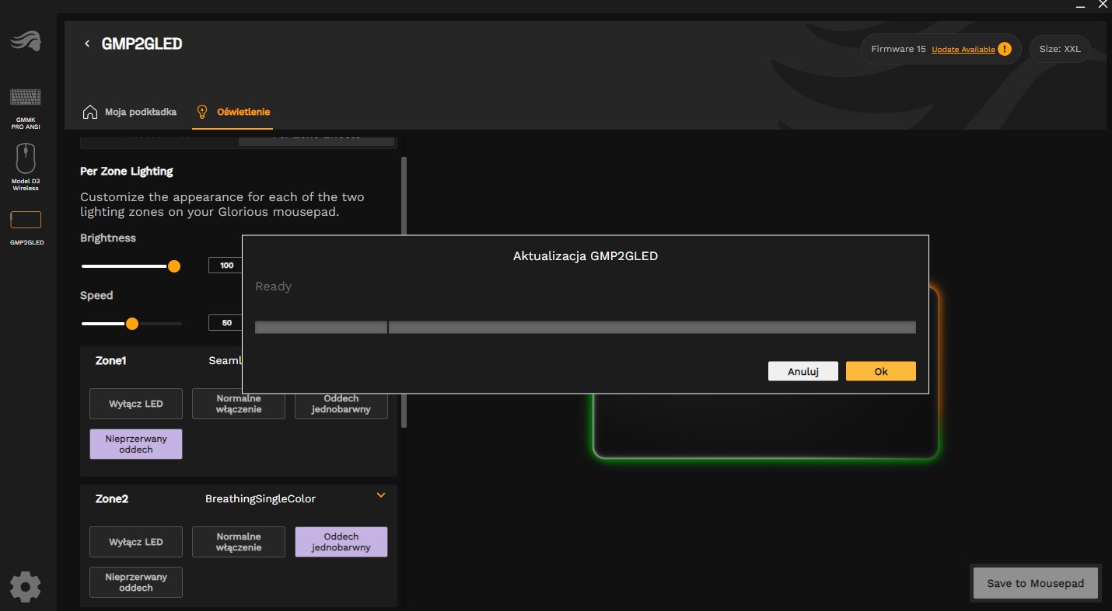
Task: Click the Speed value input field
Action: click(x=226, y=322)
